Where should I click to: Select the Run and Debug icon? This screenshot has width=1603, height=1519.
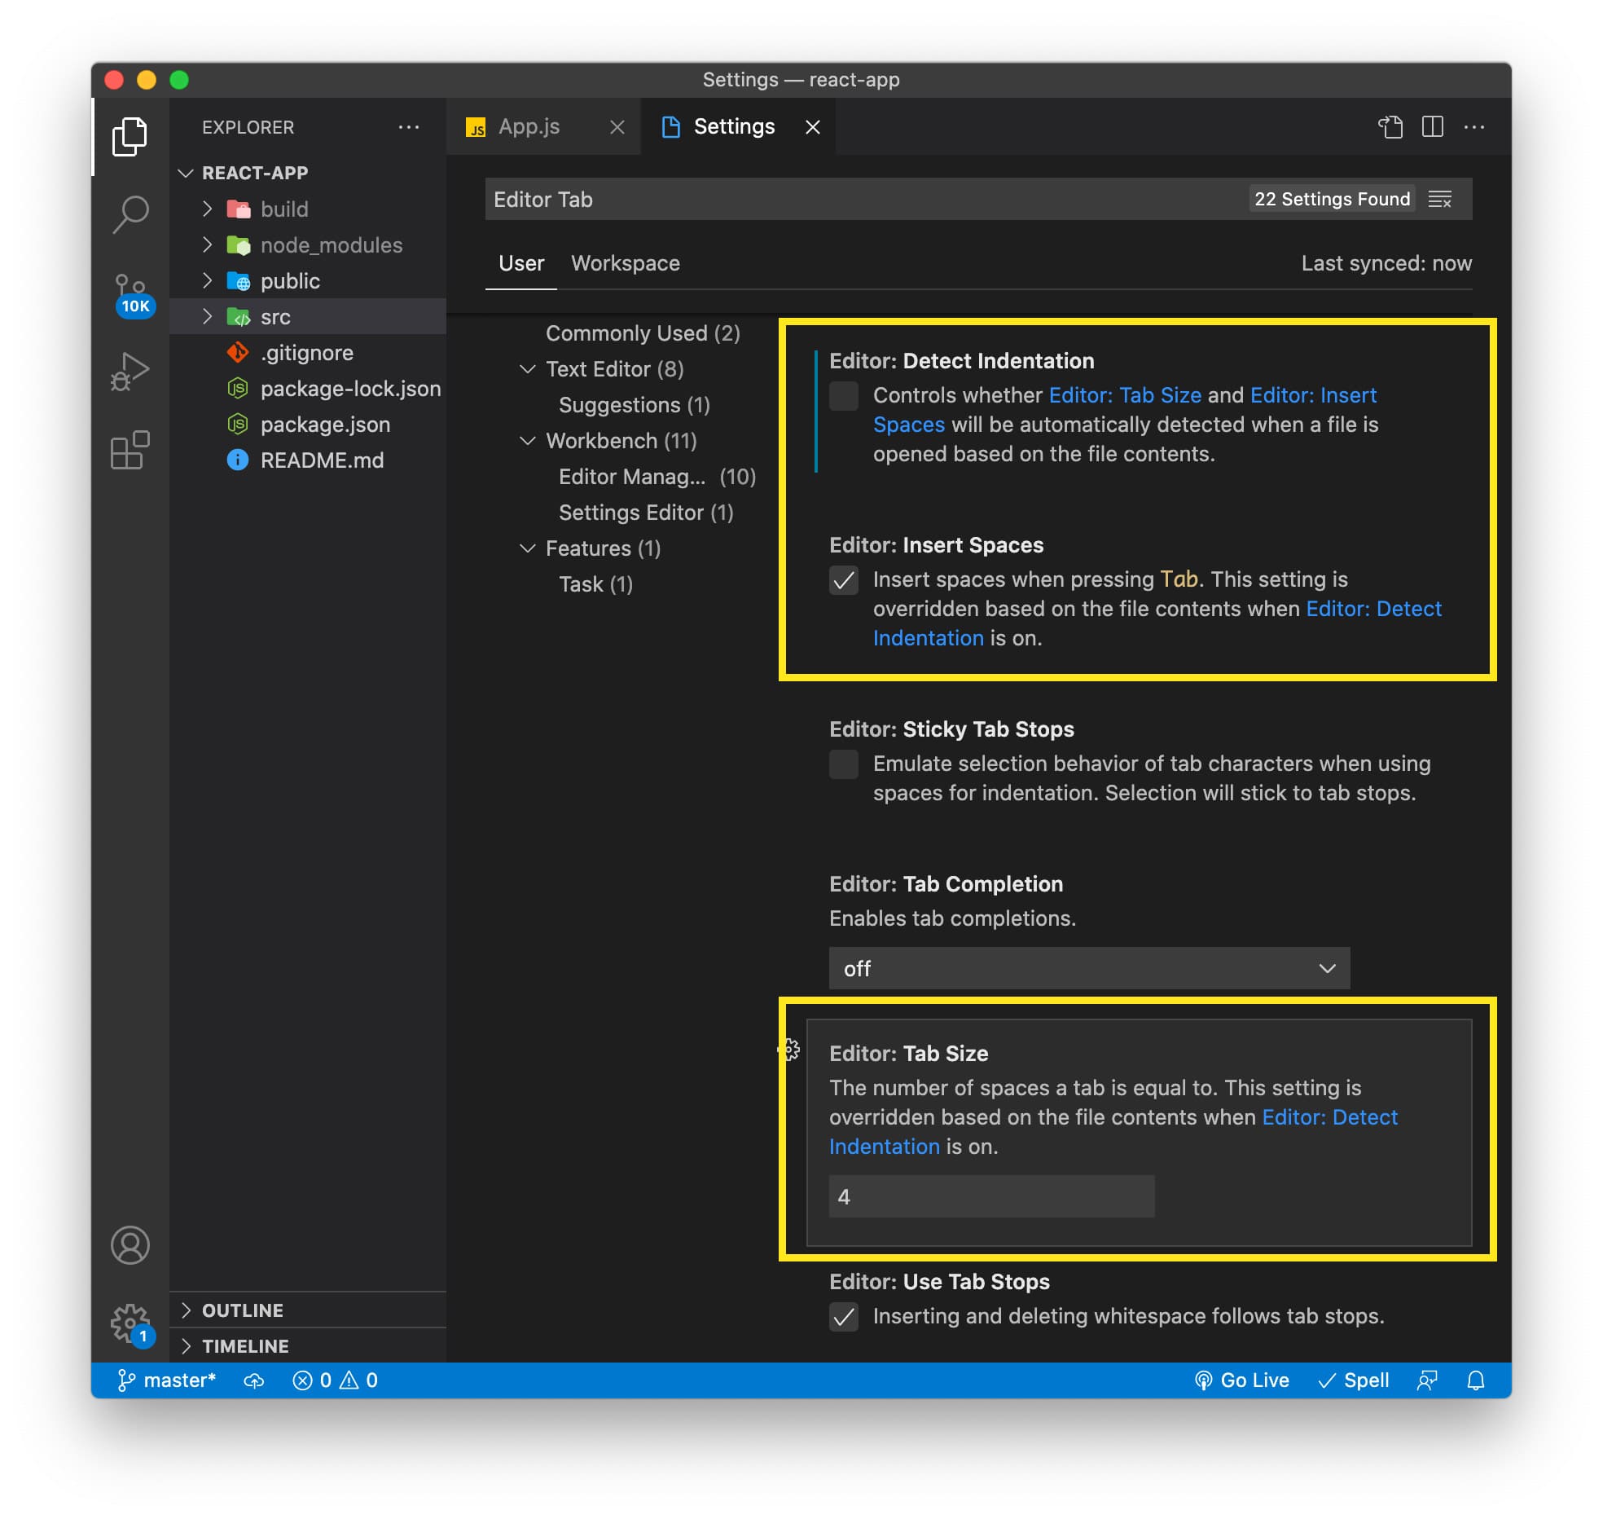pyautogui.click(x=130, y=369)
